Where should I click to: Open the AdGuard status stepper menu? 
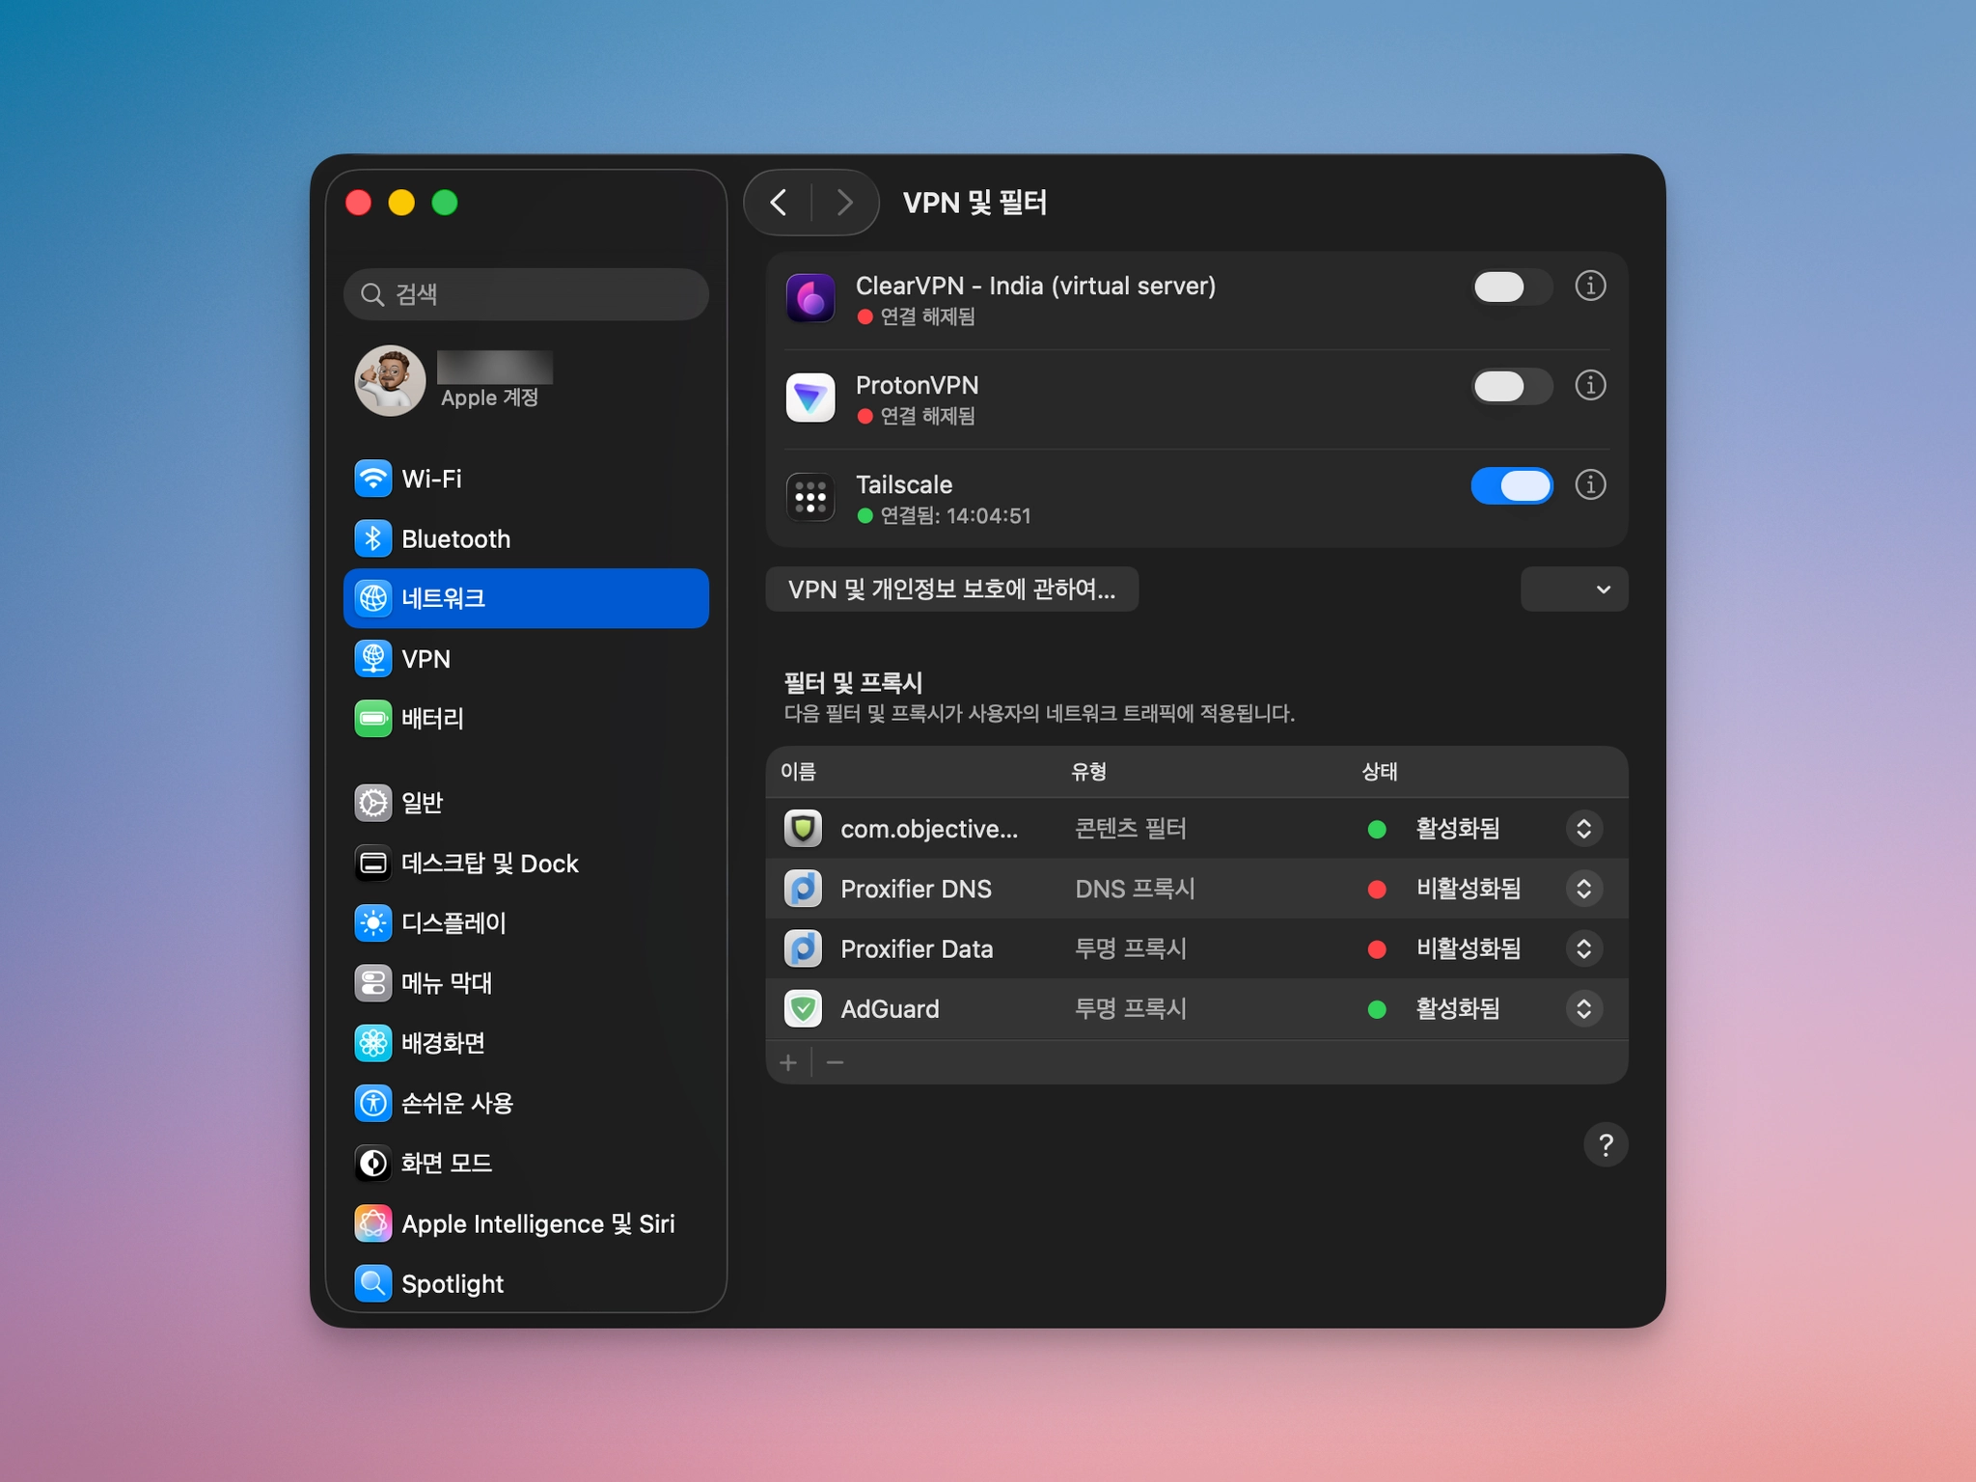(x=1583, y=1009)
